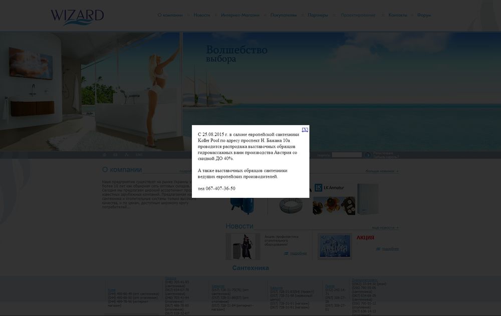Screen dimensions: 501x316
Task: Open the Проектирование menu item
Action: point(358,15)
